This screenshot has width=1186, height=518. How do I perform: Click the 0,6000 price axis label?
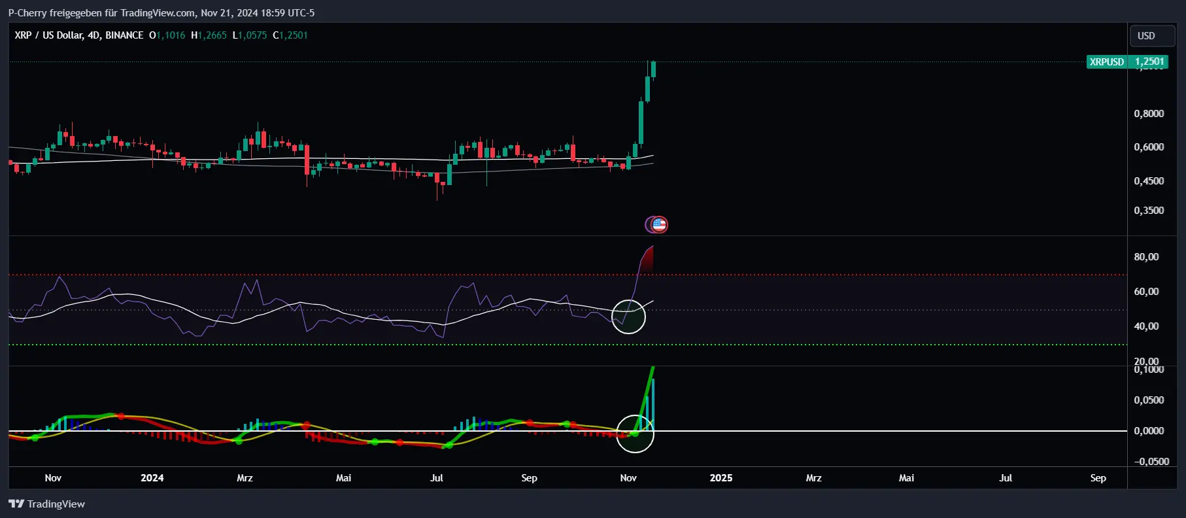(1149, 147)
